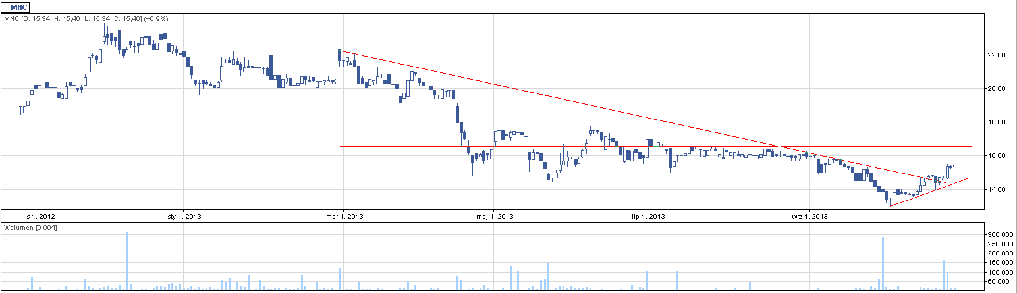Select the 'sty 1, 2013' date label
The image size is (1017, 293).
click(184, 216)
